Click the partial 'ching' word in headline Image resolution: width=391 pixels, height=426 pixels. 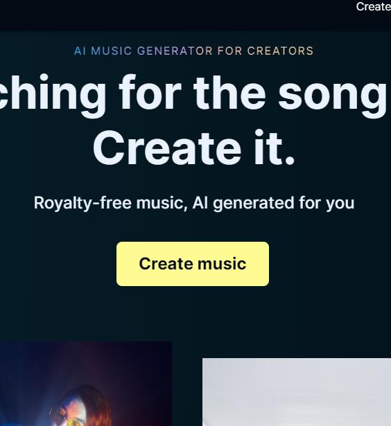pyautogui.click(x=53, y=95)
